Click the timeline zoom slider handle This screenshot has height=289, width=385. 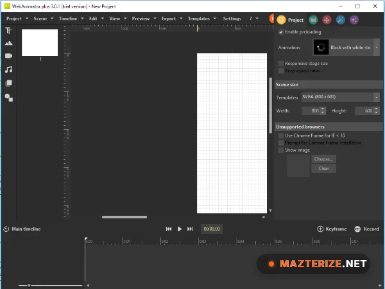click(x=29, y=285)
